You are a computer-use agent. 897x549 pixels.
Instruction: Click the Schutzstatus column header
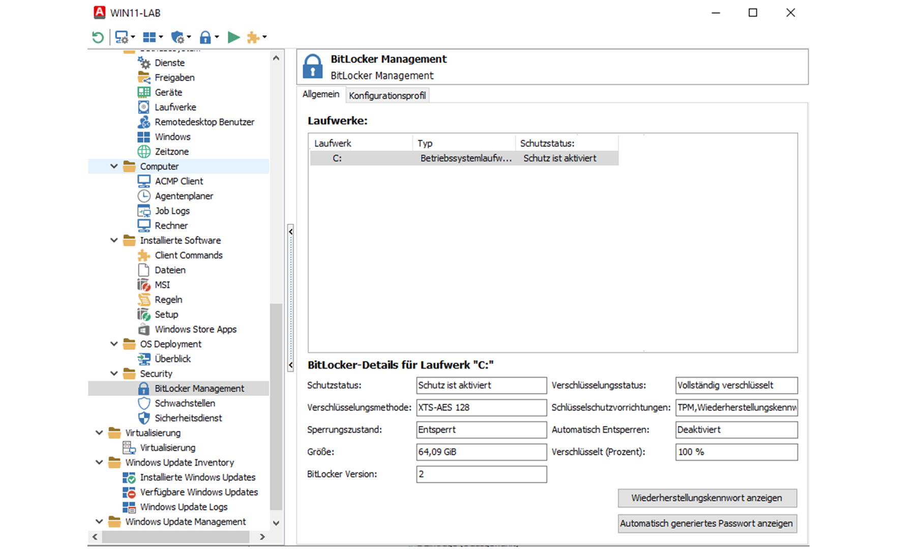coord(567,143)
